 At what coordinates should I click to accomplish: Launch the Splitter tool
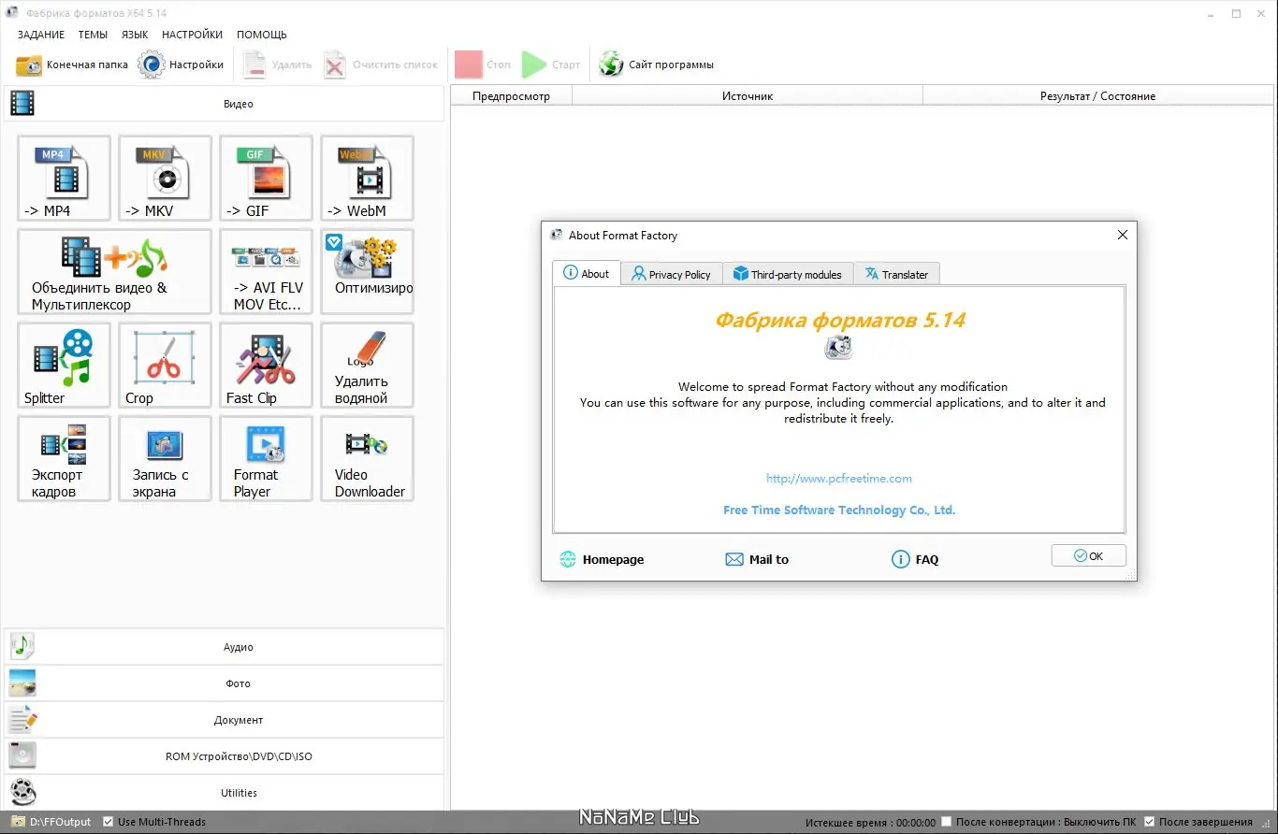[x=64, y=366]
